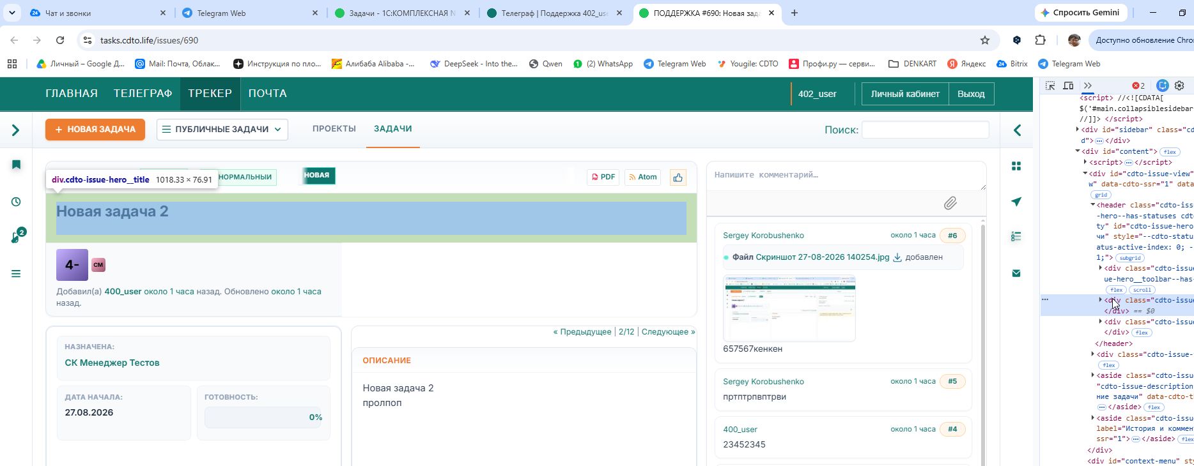Image resolution: width=1194 pixels, height=466 pixels.
Task: Open a new browser tab
Action: tap(795, 13)
